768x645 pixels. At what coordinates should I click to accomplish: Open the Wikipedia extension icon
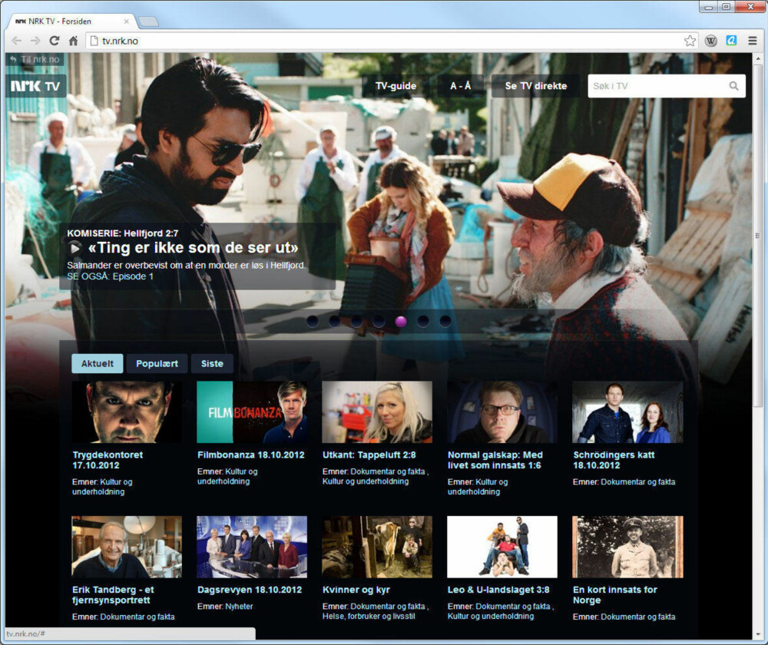(x=710, y=41)
